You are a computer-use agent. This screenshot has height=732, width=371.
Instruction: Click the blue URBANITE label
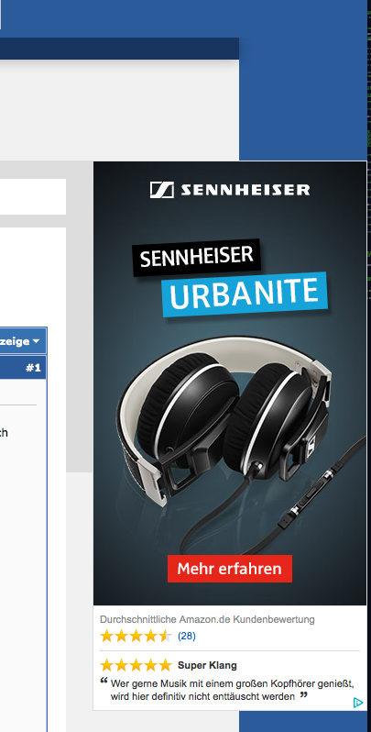pos(245,294)
